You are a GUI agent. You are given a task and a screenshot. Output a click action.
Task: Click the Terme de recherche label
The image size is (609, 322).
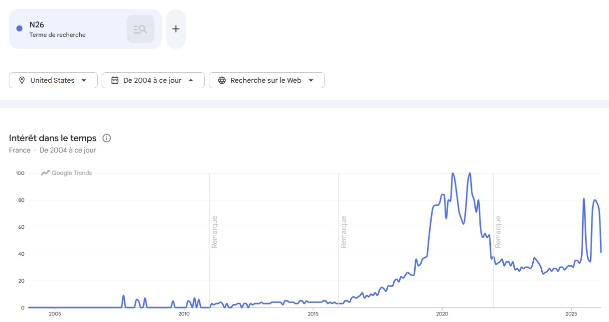tap(57, 35)
